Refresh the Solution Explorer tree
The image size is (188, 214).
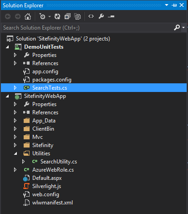coord(57,16)
